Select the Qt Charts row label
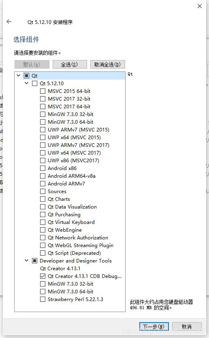 59,199
